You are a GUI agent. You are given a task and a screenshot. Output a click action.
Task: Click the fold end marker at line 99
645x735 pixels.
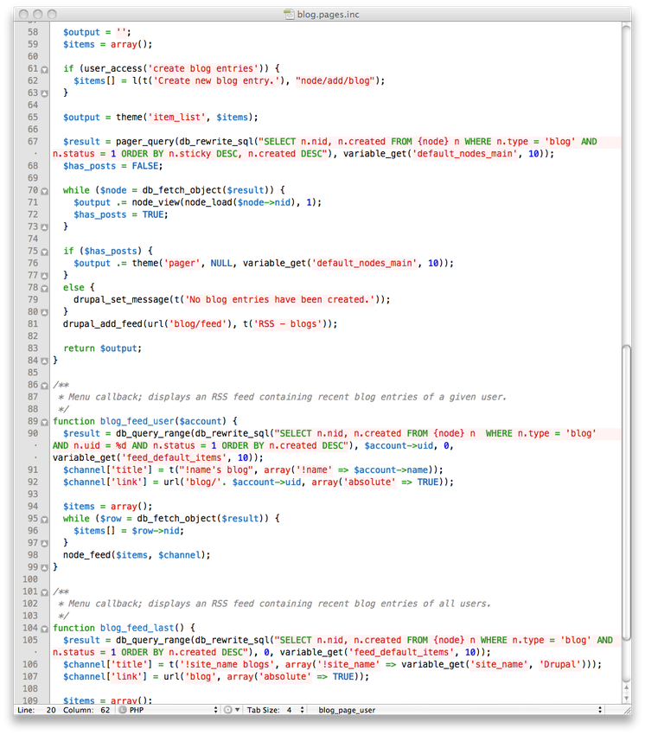(x=45, y=567)
